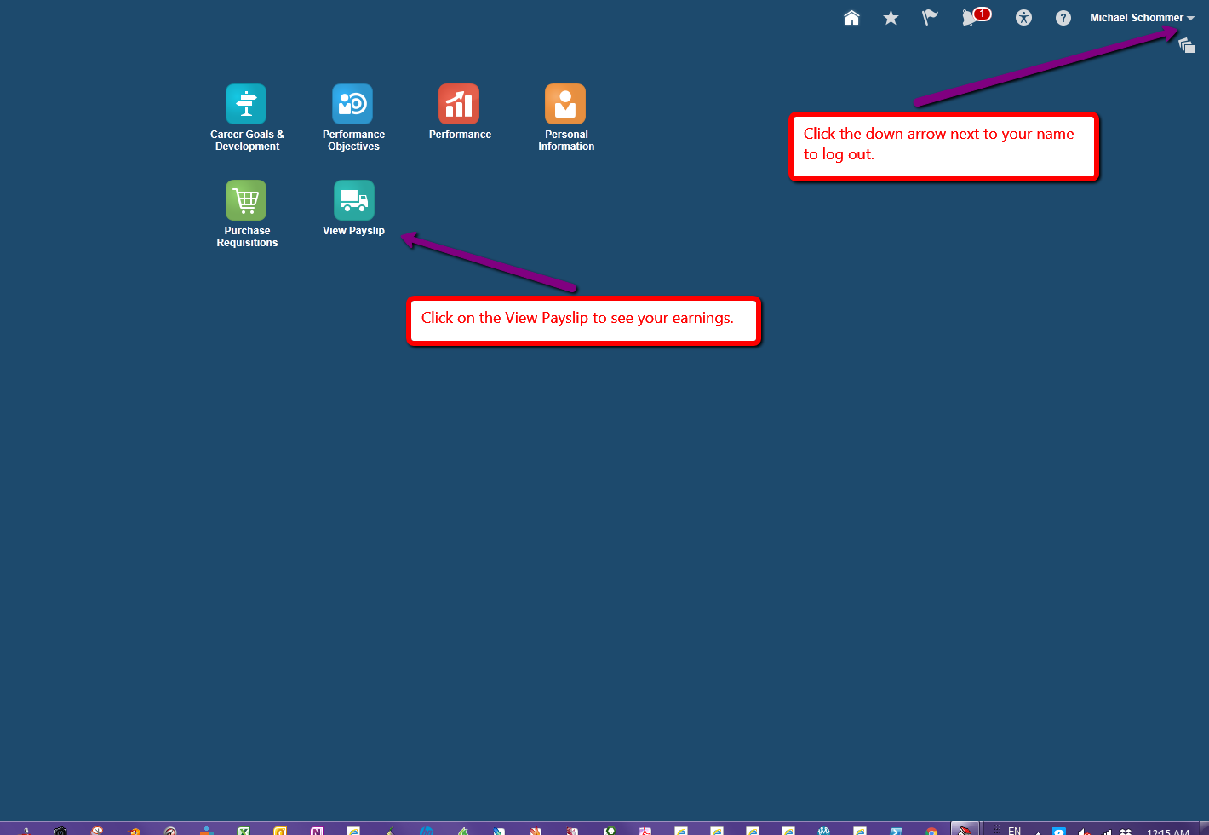Open the Purchase Requisitions cart tile
Viewport: 1209px width, 835px height.
click(x=246, y=200)
